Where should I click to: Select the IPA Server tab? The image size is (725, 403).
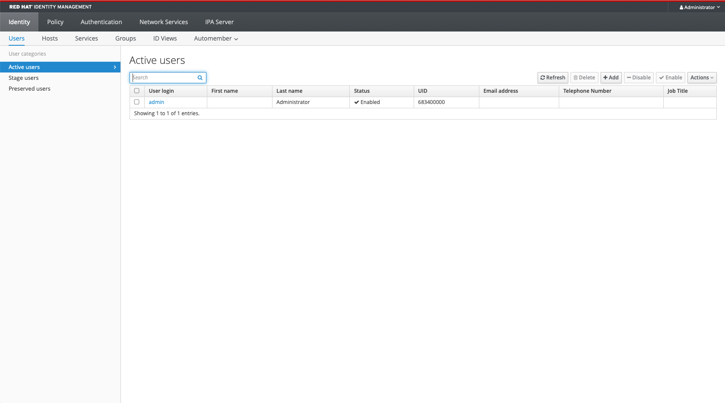tap(219, 22)
